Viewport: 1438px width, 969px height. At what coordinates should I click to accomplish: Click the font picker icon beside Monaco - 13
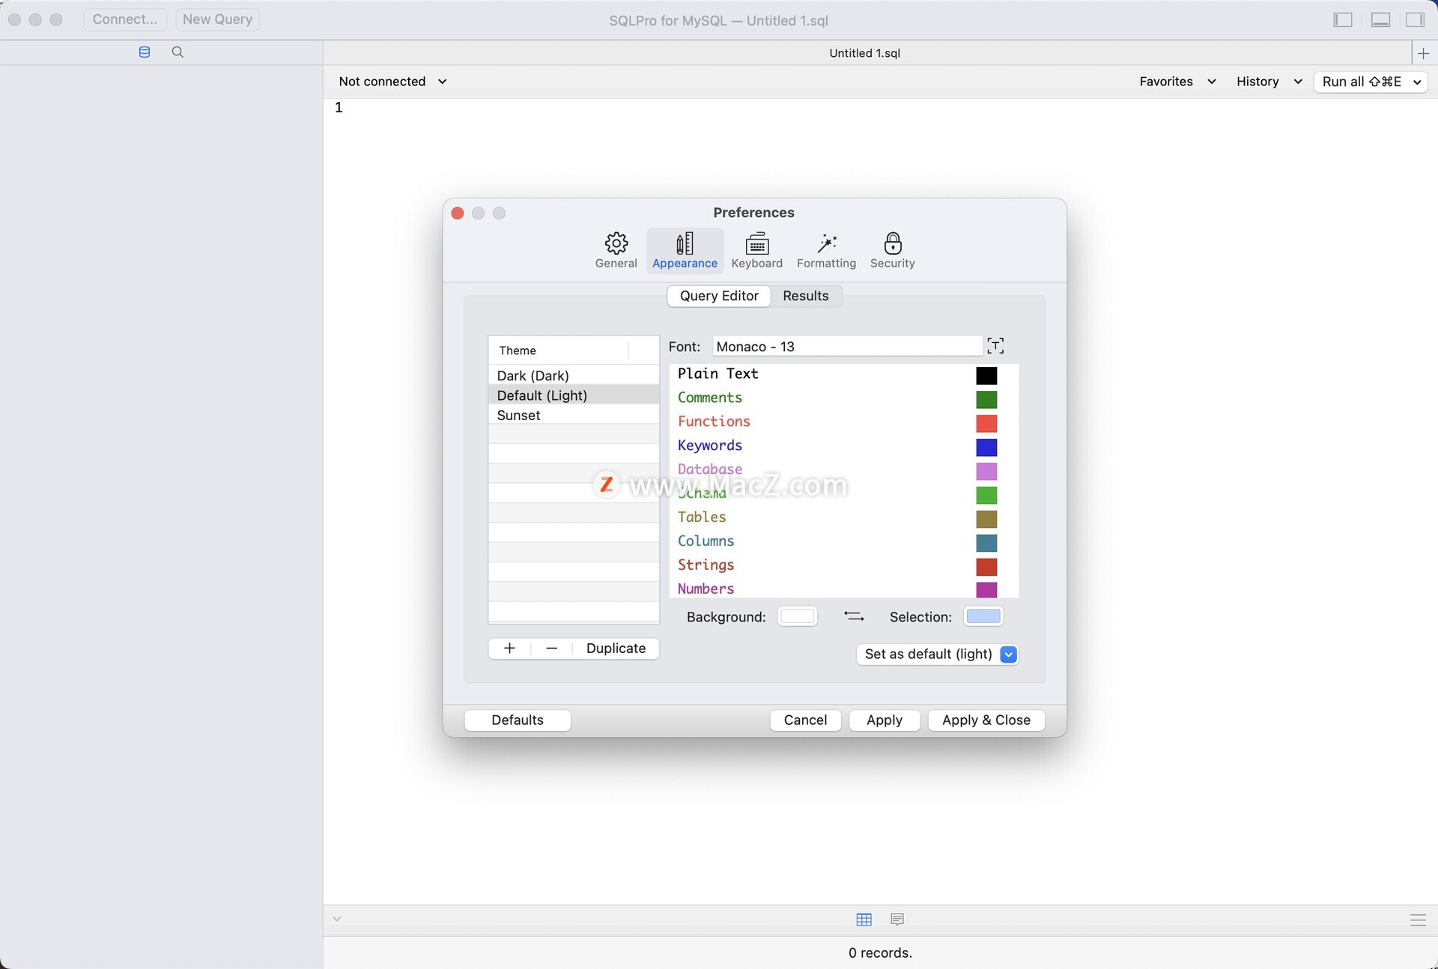[x=995, y=346]
